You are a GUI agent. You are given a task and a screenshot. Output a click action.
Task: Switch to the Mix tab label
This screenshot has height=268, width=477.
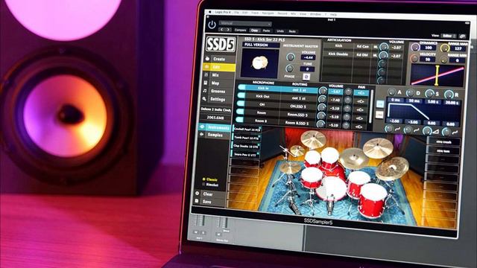click(215, 75)
